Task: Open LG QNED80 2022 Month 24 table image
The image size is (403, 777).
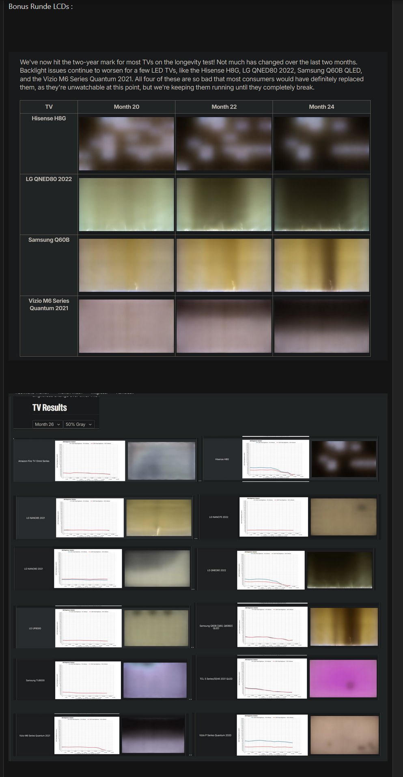Action: [322, 204]
